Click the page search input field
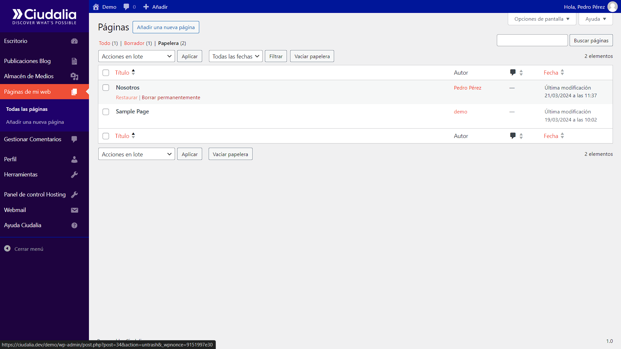The width and height of the screenshot is (621, 349). [x=532, y=40]
